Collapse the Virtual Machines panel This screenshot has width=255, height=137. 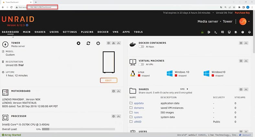(x=246, y=61)
